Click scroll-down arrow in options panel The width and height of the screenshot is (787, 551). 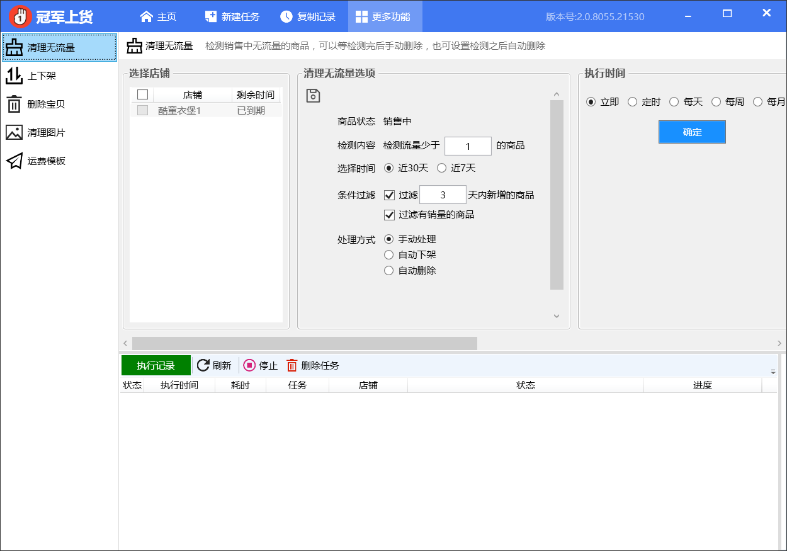pyautogui.click(x=557, y=316)
